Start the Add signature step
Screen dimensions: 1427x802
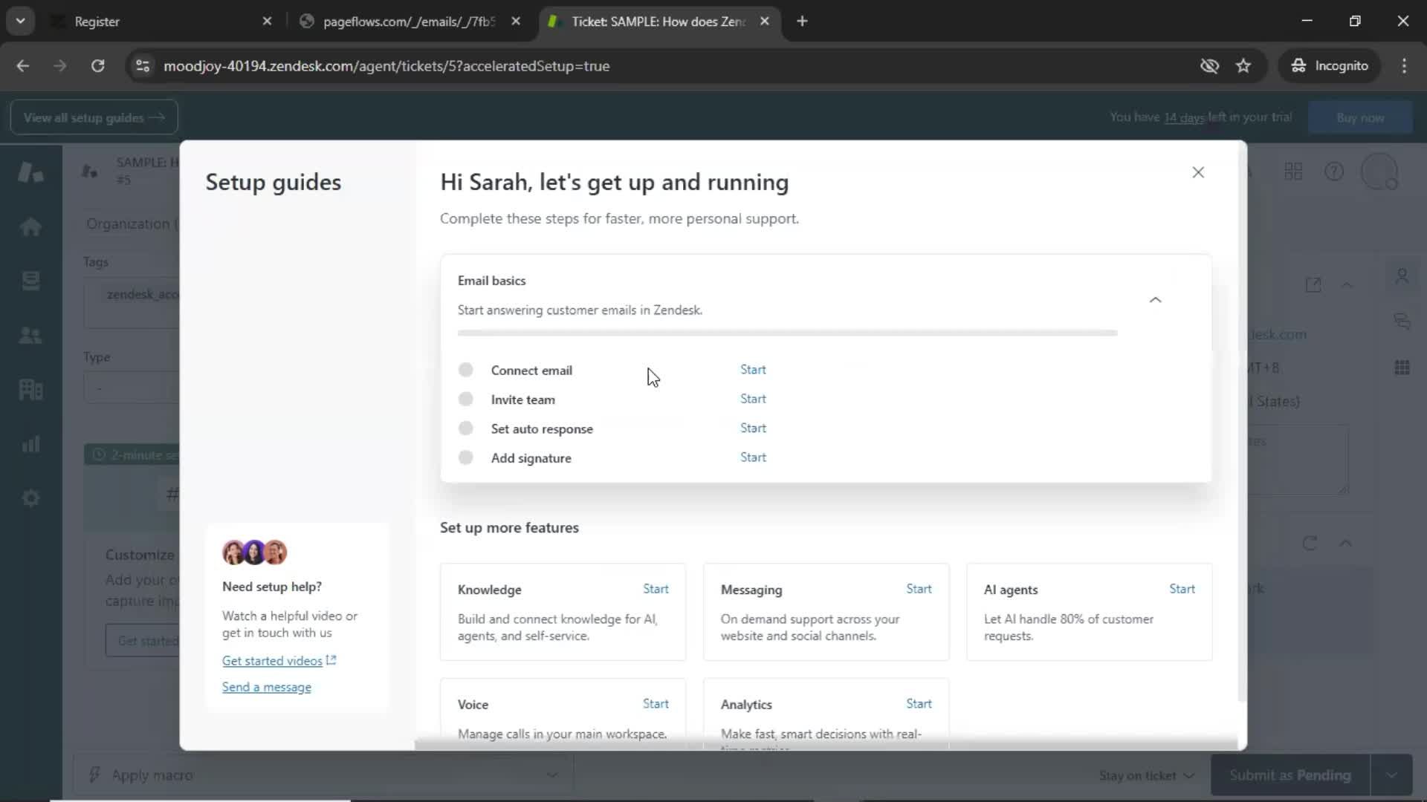tap(752, 457)
